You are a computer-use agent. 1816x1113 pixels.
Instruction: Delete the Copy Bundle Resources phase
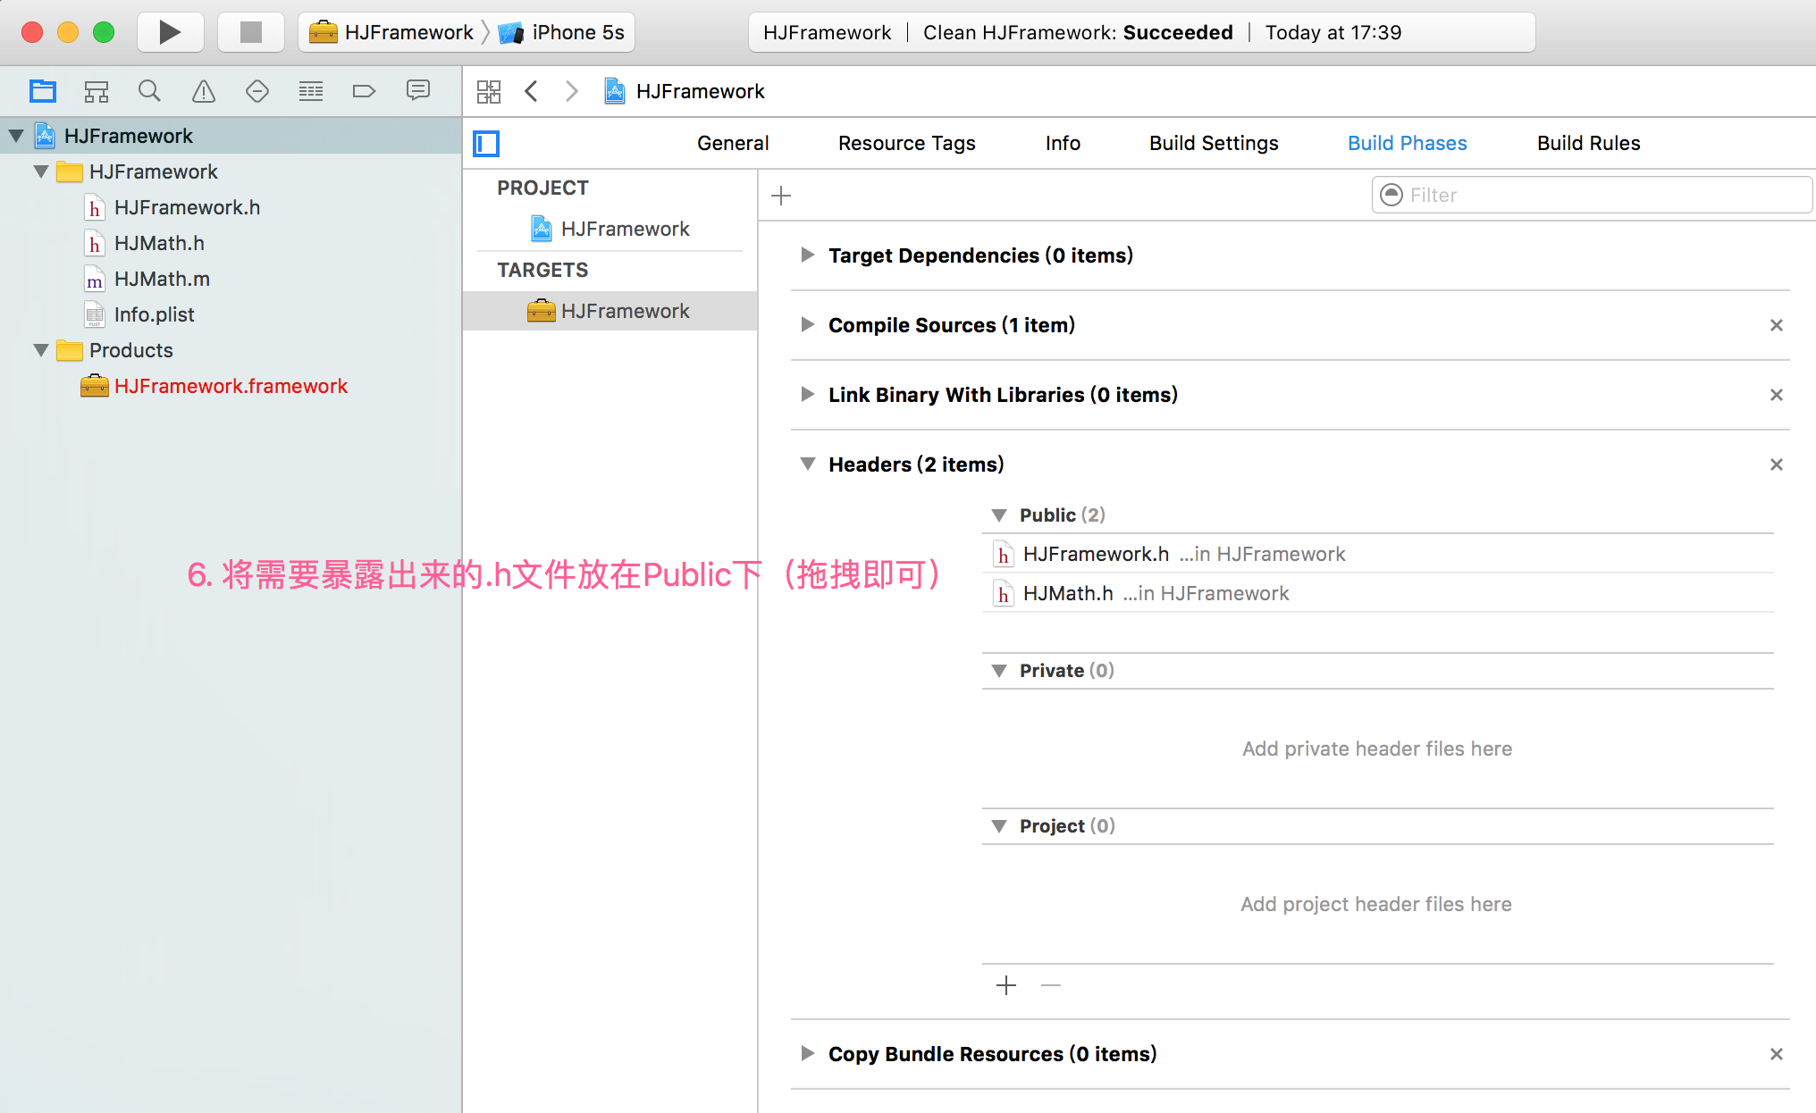[x=1777, y=1054]
